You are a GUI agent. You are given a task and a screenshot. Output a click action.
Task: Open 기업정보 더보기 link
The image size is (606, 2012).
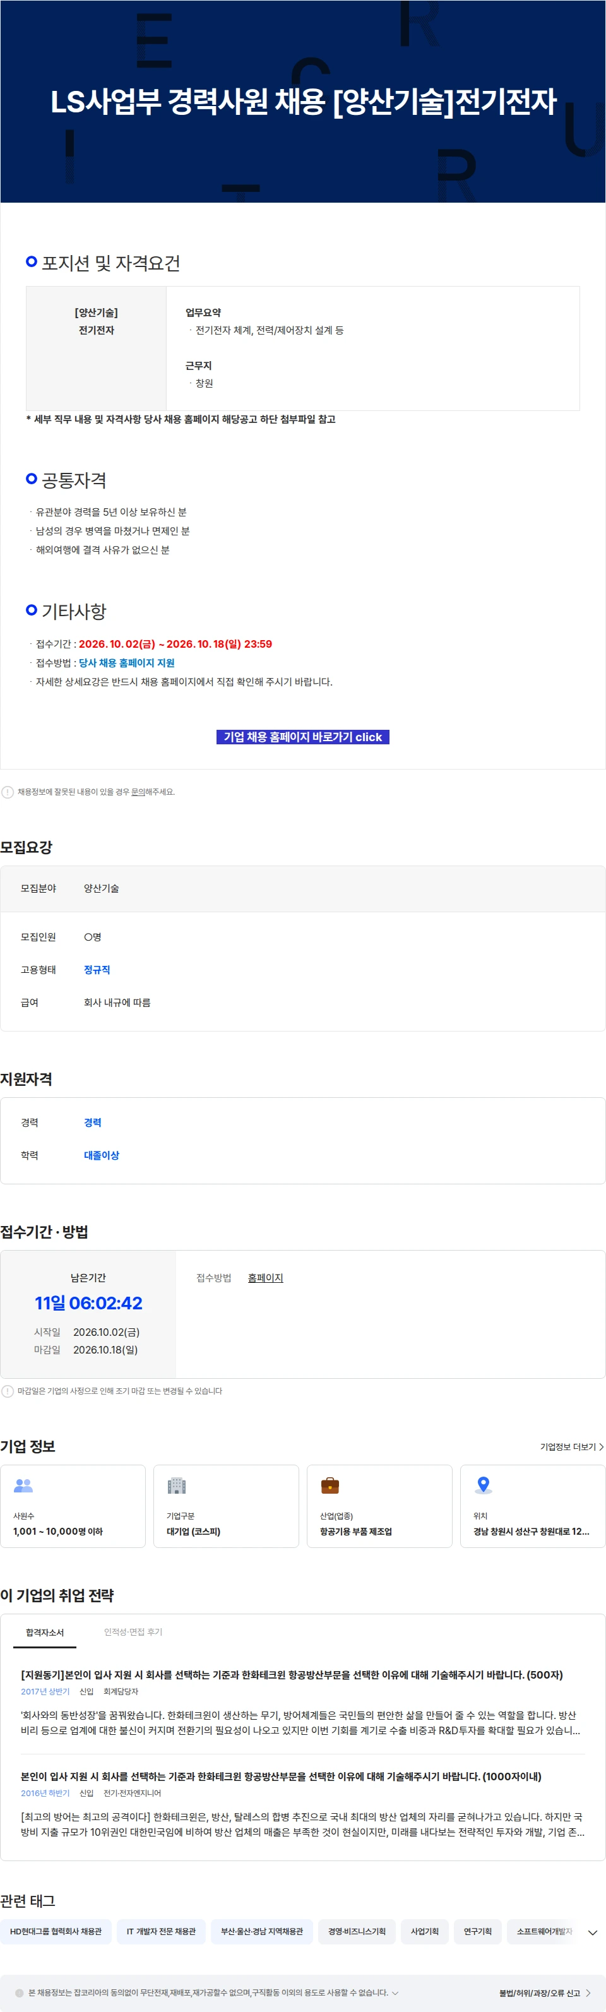click(x=572, y=1448)
